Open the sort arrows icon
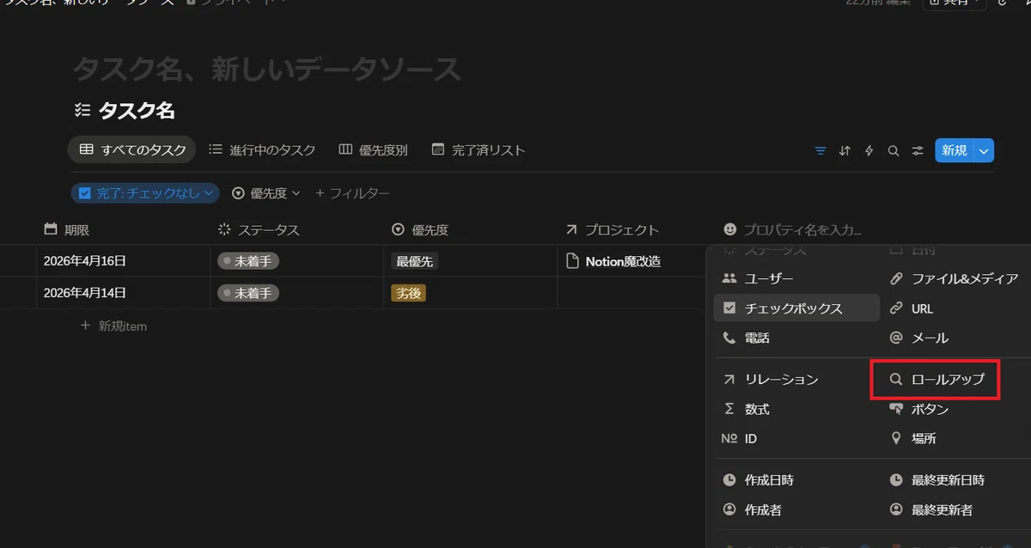This screenshot has width=1031, height=548. (x=845, y=150)
